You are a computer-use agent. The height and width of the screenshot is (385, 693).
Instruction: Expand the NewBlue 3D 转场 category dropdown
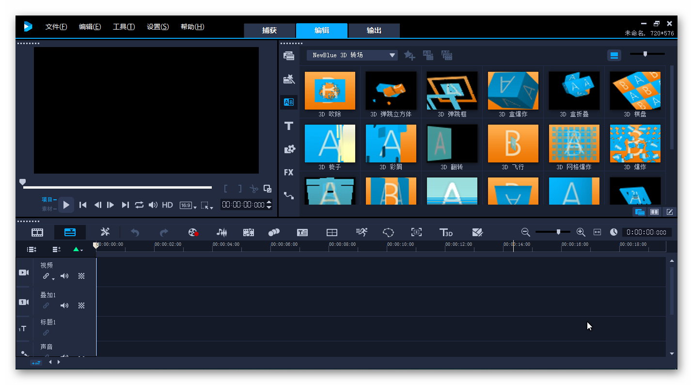click(x=392, y=55)
